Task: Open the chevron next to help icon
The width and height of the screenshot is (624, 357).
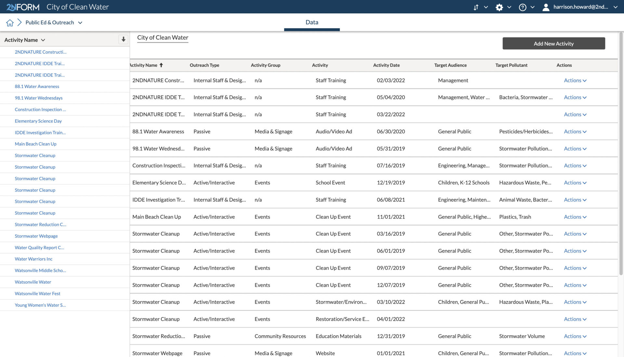Action: pyautogui.click(x=532, y=7)
